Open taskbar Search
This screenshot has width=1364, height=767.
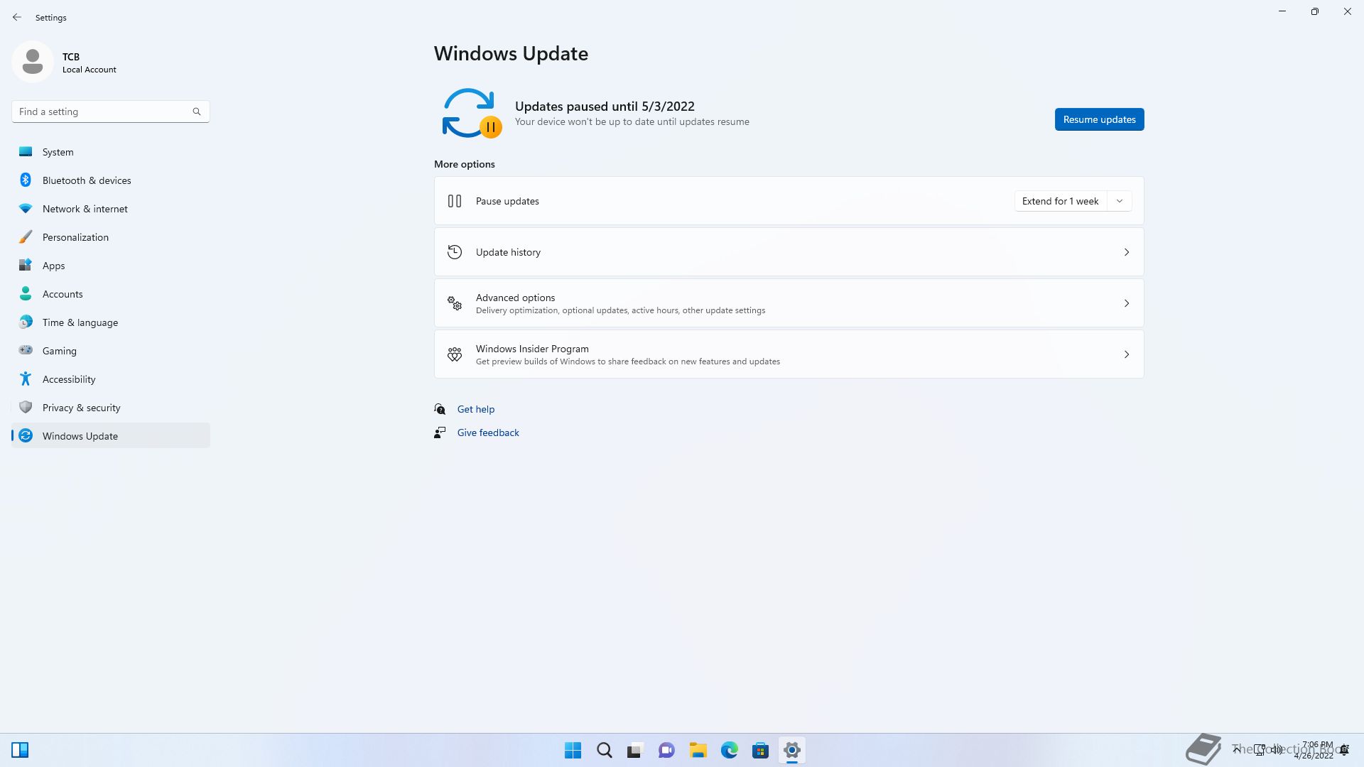click(605, 750)
